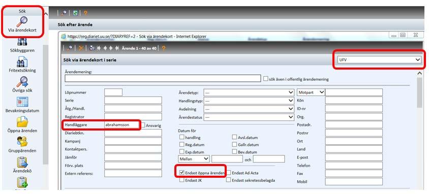This screenshot has height=194, width=429.
Task: Click the Mobil input field
Action: (354, 182)
